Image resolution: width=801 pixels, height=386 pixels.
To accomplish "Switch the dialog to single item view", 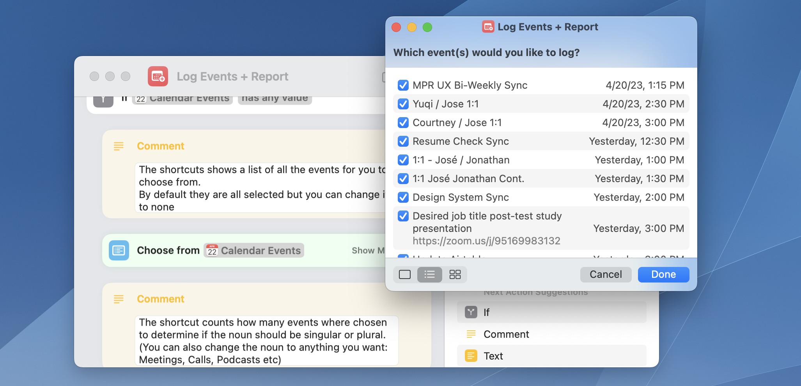I will (x=405, y=275).
